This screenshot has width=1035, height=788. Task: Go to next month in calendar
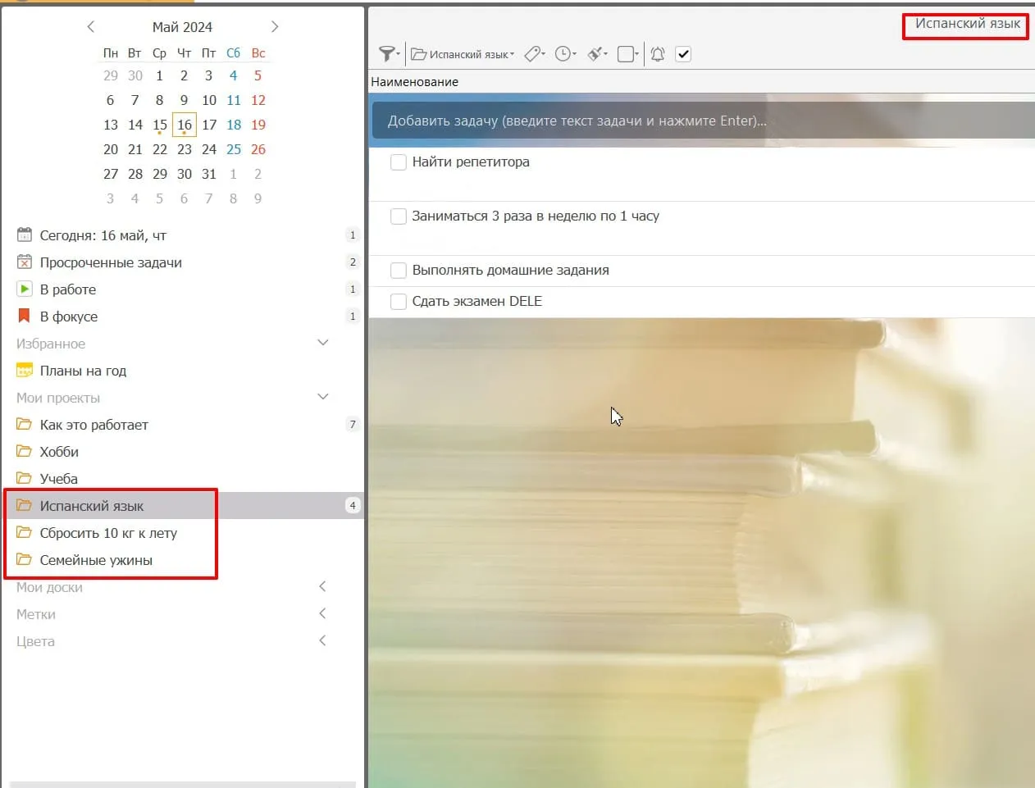[x=275, y=27]
